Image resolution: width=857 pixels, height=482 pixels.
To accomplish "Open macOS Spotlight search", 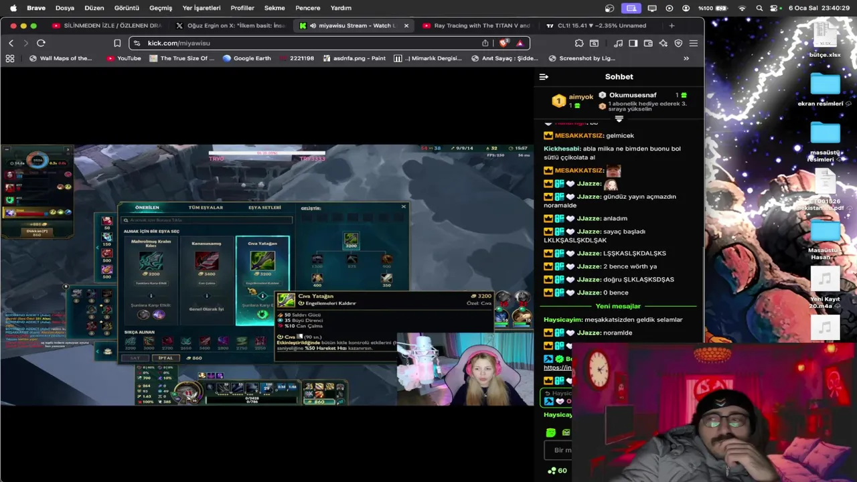I will click(x=759, y=8).
